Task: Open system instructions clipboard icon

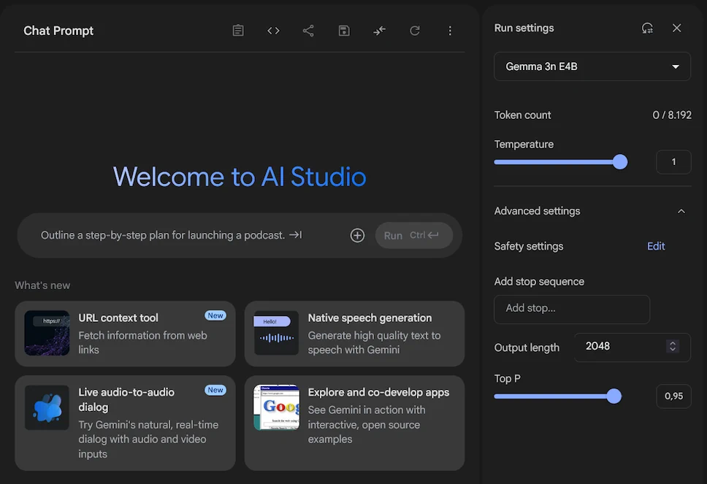Action: [x=238, y=31]
